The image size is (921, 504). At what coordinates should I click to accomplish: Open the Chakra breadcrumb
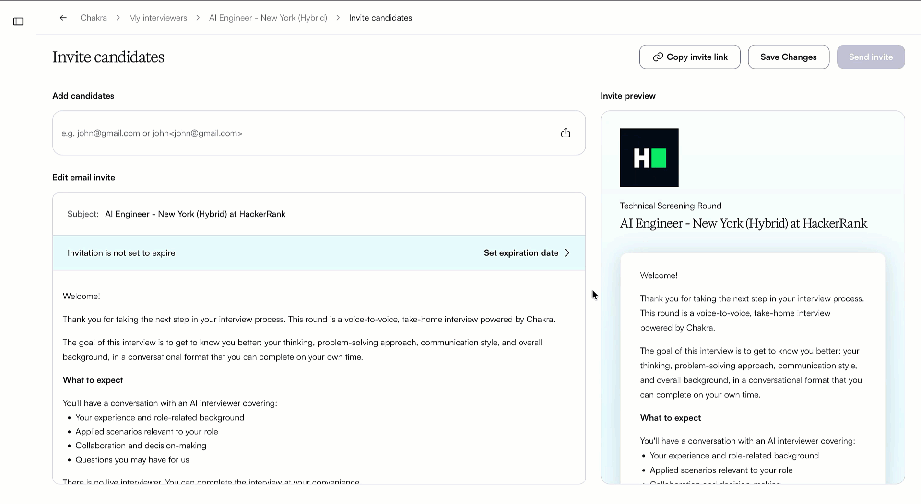pos(94,18)
